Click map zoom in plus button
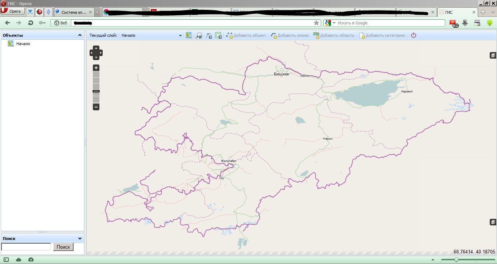497x264 pixels. click(x=96, y=68)
